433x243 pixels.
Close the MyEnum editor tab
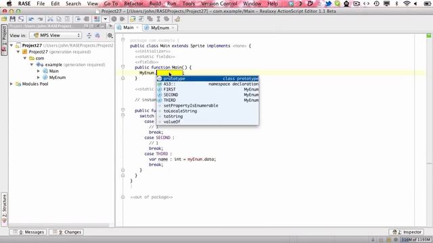(173, 28)
